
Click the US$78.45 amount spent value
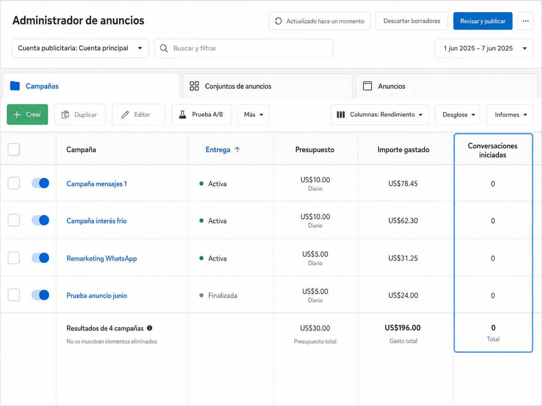point(403,184)
